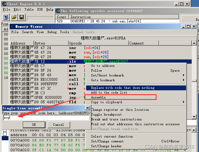
Task: Open the File menu in Cheat Engine main window
Action: (x=6, y=10)
